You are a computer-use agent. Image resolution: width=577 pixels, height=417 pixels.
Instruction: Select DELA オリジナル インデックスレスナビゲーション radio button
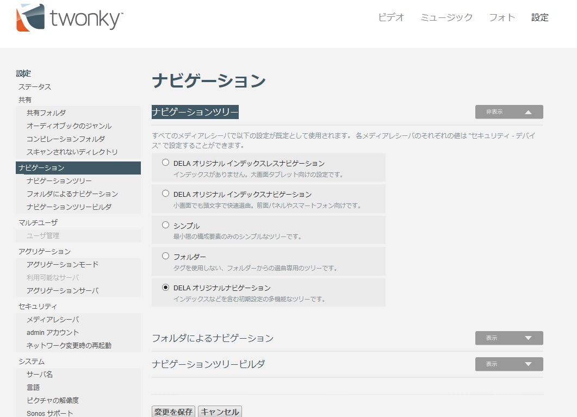(165, 163)
